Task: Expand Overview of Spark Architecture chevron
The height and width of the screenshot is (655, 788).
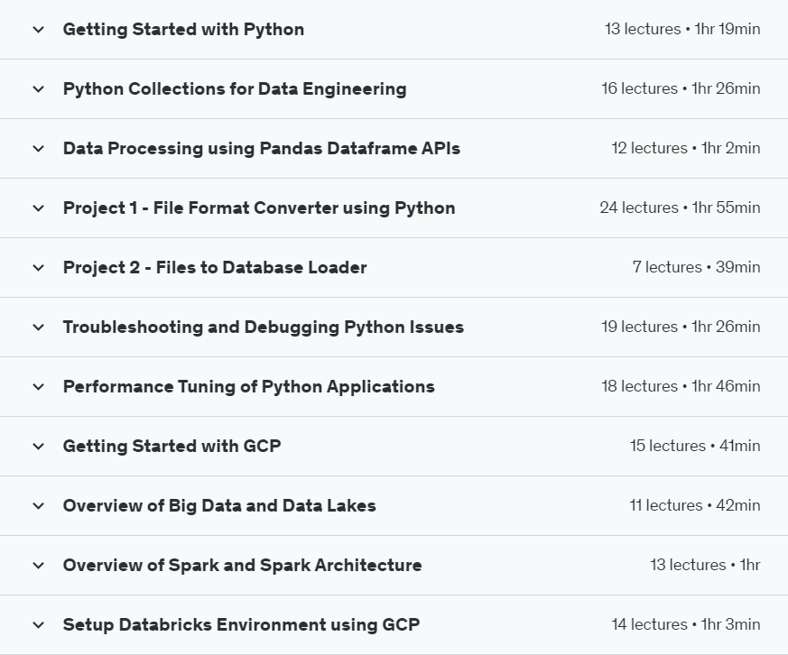Action: coord(38,566)
